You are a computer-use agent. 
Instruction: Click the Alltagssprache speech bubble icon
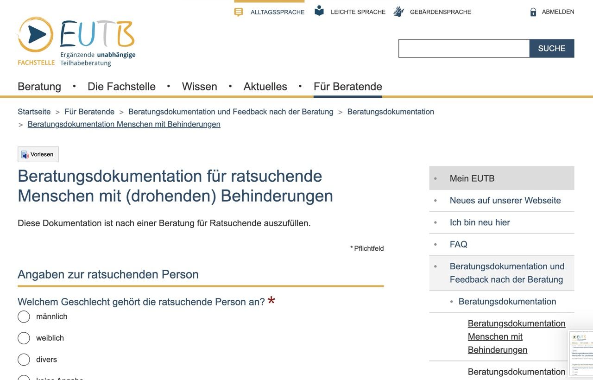239,12
